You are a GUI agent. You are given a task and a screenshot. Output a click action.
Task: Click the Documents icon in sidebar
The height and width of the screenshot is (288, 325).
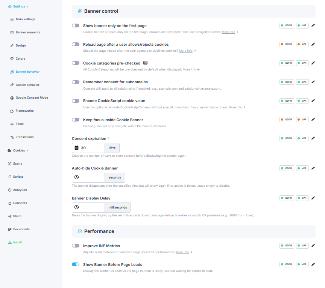tap(10, 229)
